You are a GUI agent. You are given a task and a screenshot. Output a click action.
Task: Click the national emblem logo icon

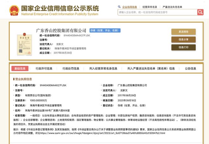click(x=14, y=10)
